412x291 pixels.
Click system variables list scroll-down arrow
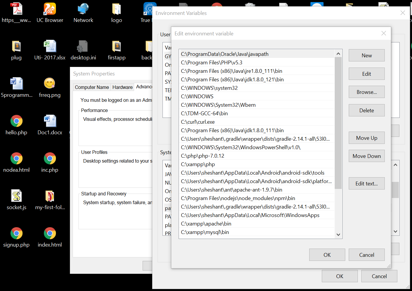[395, 231]
